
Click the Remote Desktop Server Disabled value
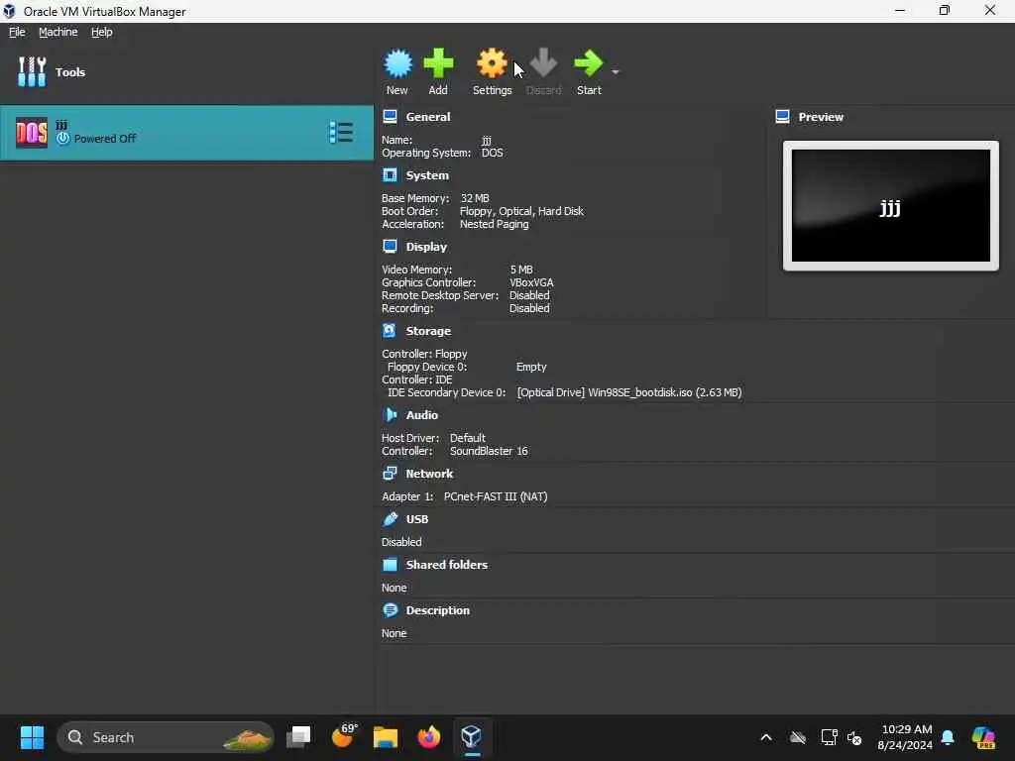pyautogui.click(x=529, y=295)
